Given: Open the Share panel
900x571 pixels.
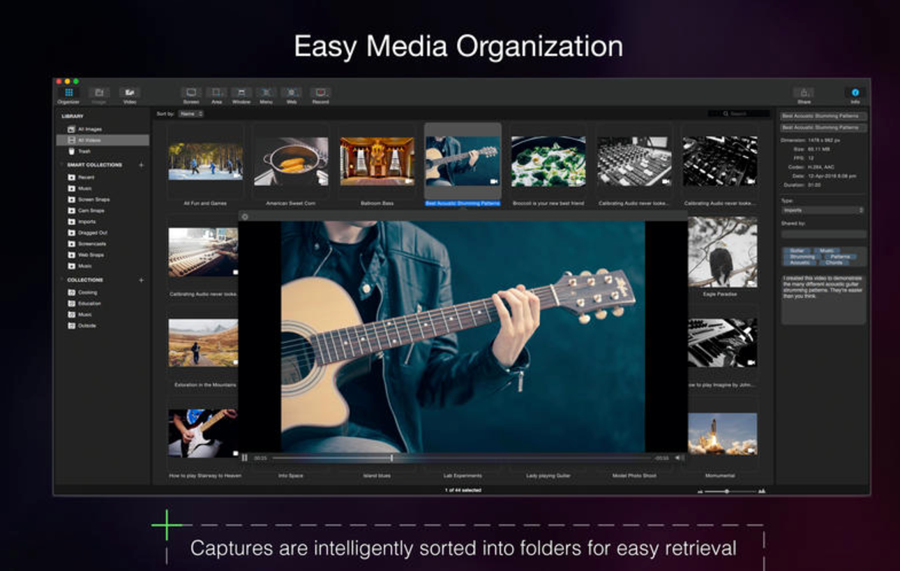Looking at the screenshot, I should (804, 92).
